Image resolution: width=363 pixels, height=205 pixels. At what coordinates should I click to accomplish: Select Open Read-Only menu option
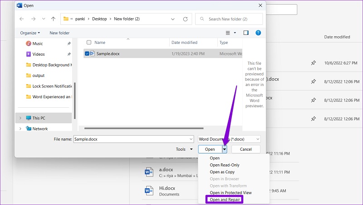(224, 165)
